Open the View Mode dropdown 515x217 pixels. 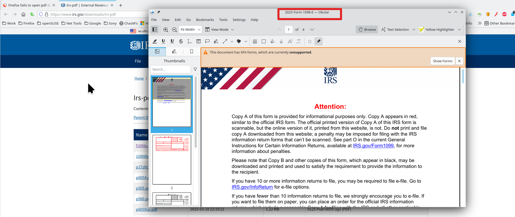click(219, 29)
